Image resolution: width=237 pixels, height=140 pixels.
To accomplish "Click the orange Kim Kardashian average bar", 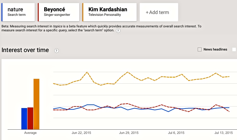I will coord(36,104).
